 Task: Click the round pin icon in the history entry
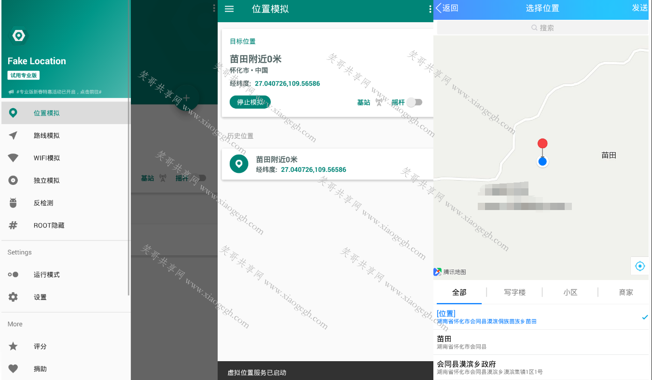(x=239, y=164)
